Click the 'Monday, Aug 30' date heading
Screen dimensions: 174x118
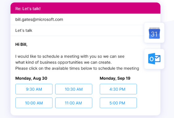pos(31,78)
